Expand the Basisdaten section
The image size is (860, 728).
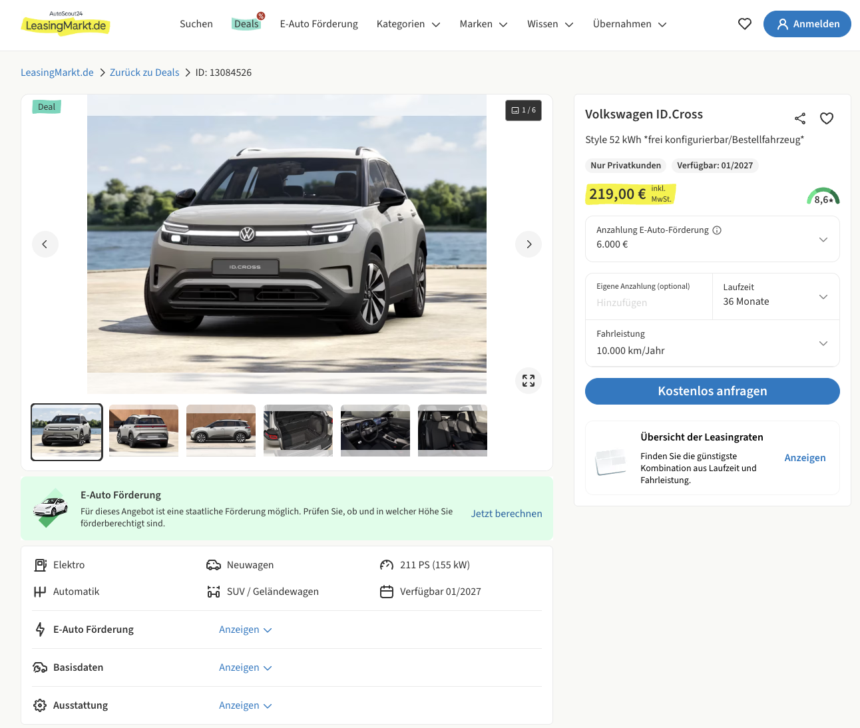click(x=245, y=667)
